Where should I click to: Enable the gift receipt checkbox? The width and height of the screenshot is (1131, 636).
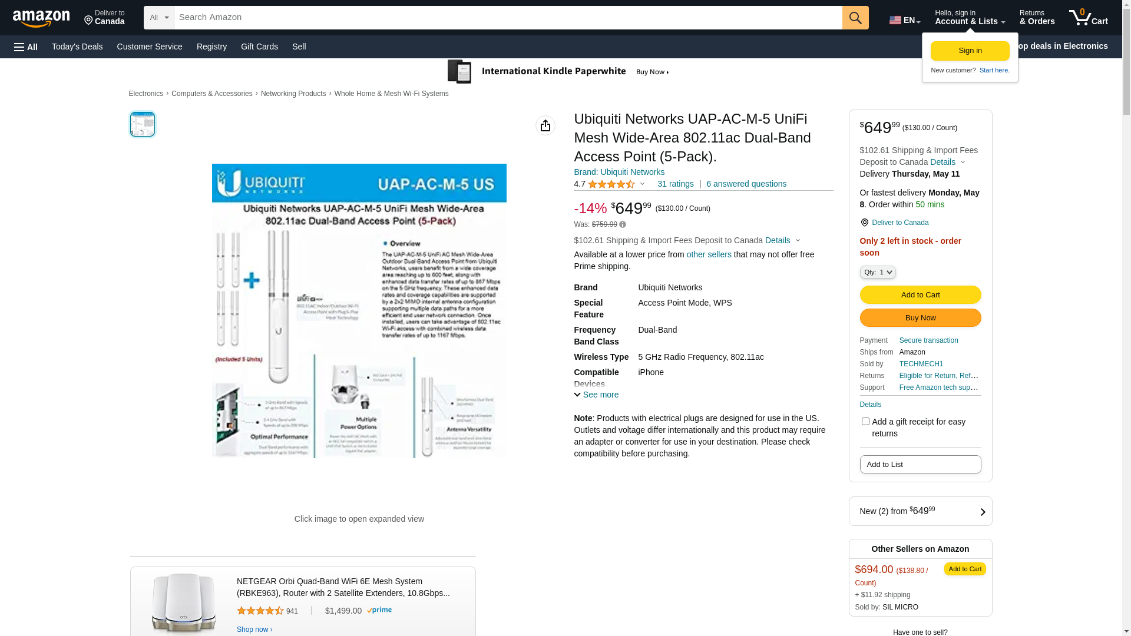(865, 422)
